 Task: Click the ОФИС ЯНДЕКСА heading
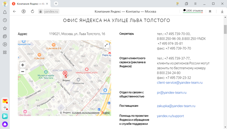point(116,20)
